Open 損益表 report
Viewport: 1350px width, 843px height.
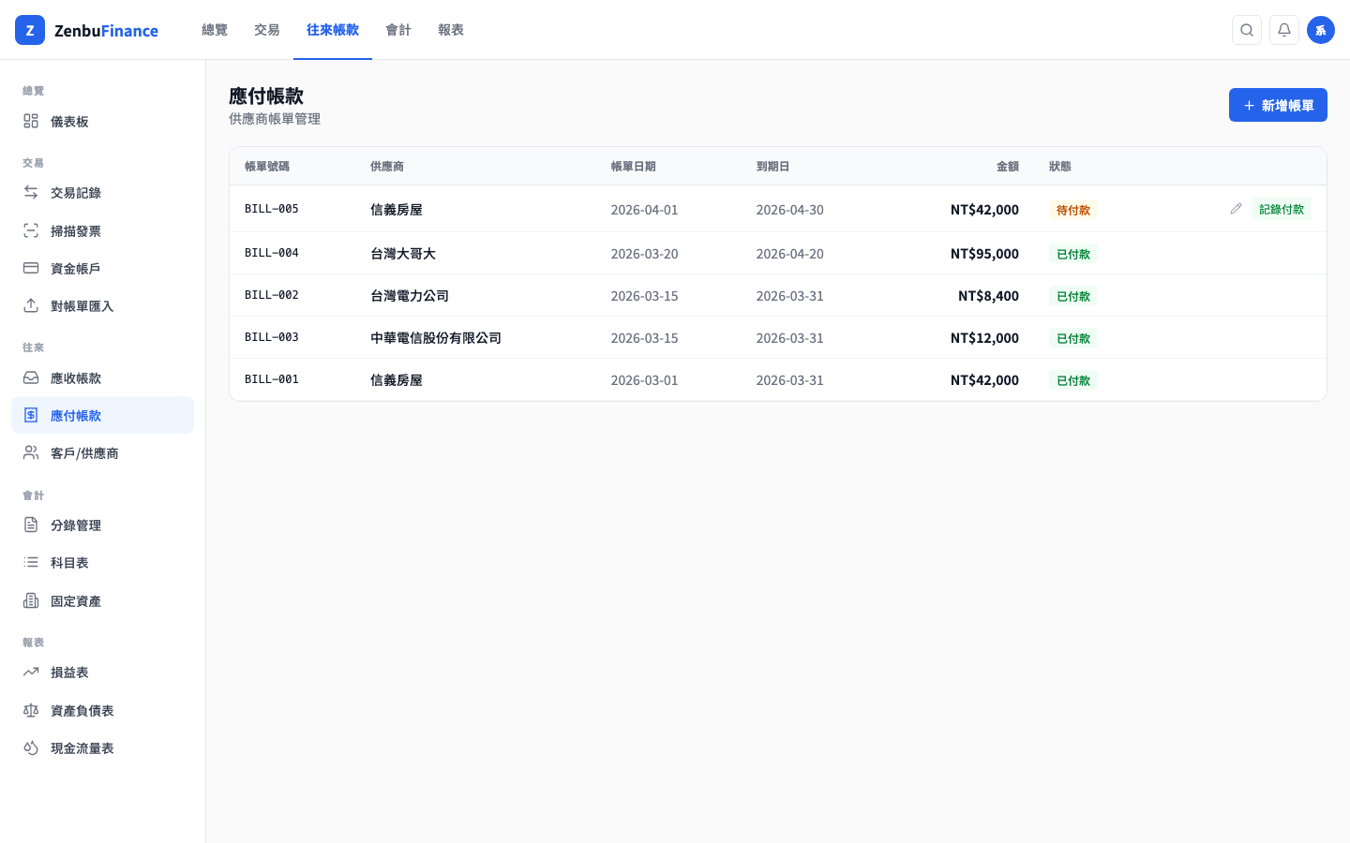click(x=102, y=672)
